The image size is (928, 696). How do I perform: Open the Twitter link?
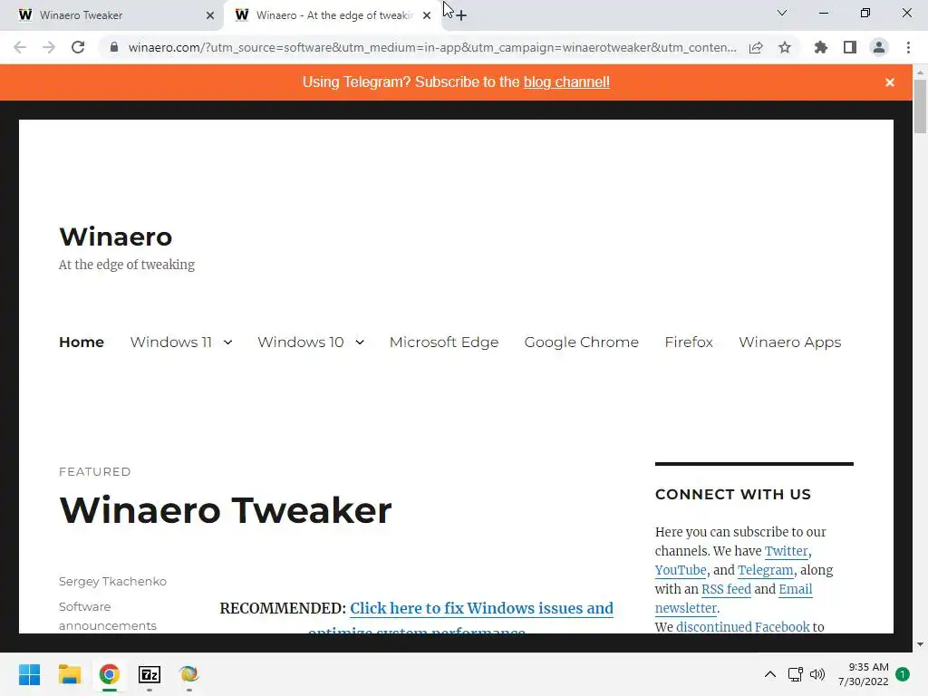786,551
